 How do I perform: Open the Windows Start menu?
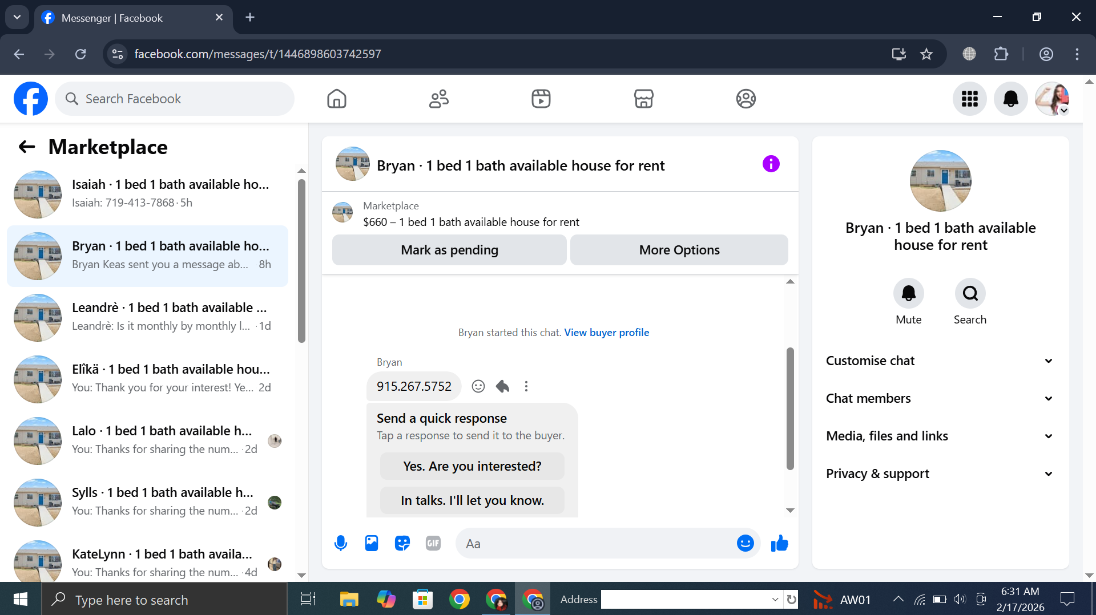point(21,599)
